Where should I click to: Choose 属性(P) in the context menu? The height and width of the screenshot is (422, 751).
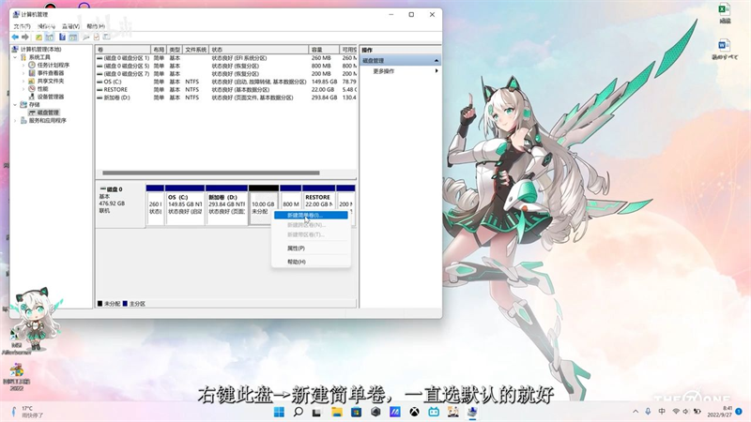[311, 249]
